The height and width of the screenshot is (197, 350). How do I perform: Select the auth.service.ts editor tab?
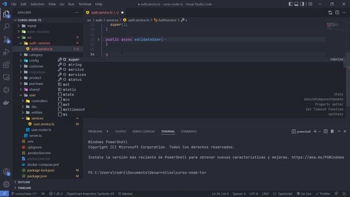pos(104,13)
